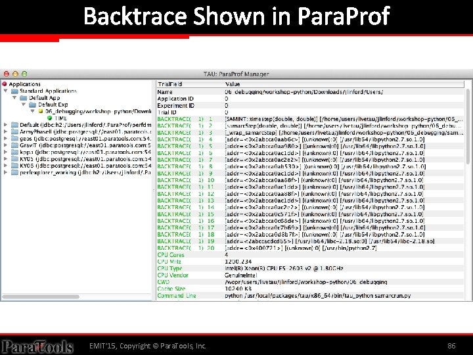Collapse the Default App node arrow
Viewport: 473px width, 355px height.
coord(14,97)
